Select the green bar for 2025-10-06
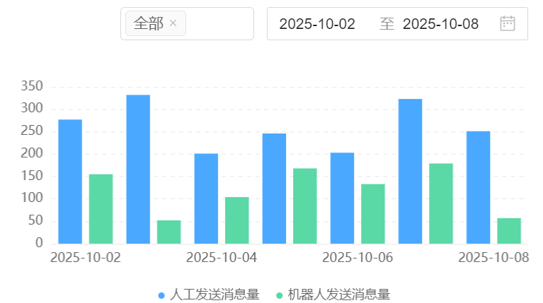Viewport: 543px width, 303px height. pos(373,214)
